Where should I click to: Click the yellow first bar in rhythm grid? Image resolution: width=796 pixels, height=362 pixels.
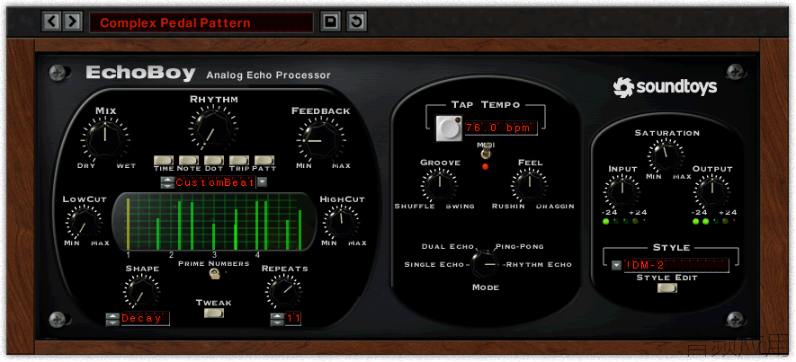click(x=128, y=224)
